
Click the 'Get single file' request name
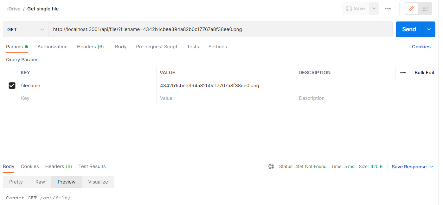tap(43, 9)
